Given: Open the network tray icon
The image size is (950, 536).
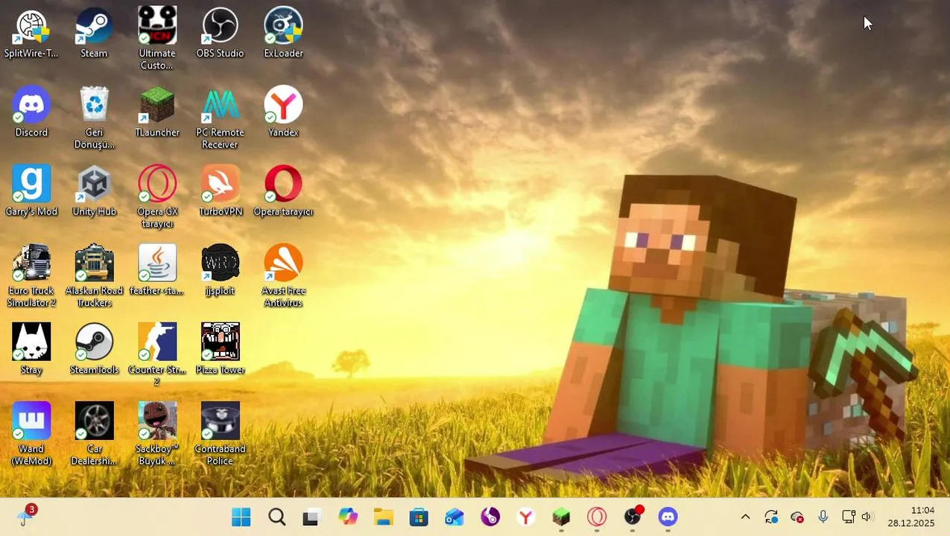Looking at the screenshot, I should coord(848,517).
